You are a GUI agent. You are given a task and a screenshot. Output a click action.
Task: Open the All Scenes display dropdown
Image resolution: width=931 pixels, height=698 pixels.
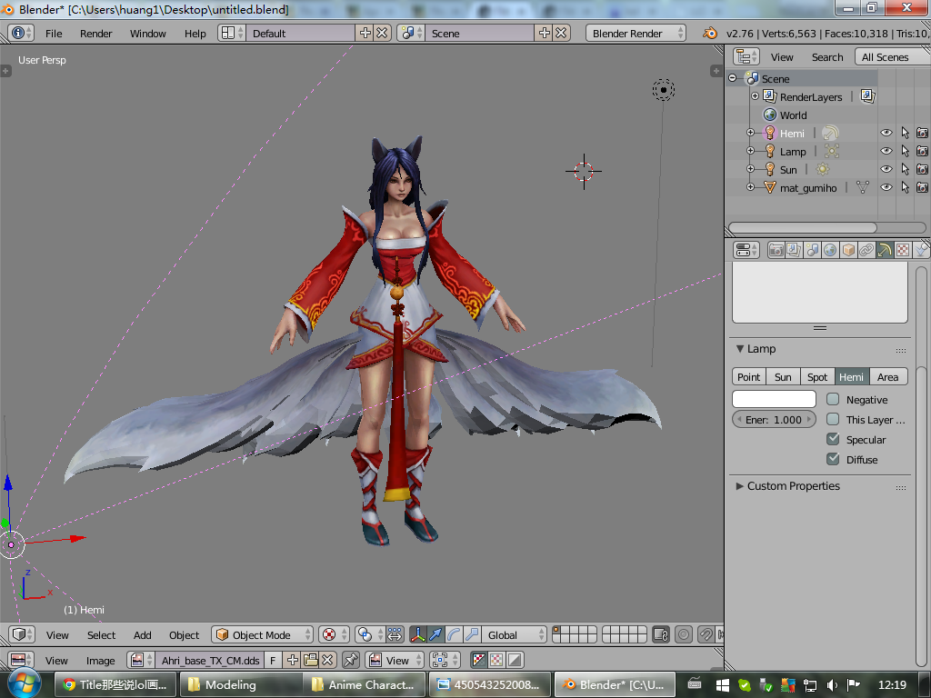(893, 57)
